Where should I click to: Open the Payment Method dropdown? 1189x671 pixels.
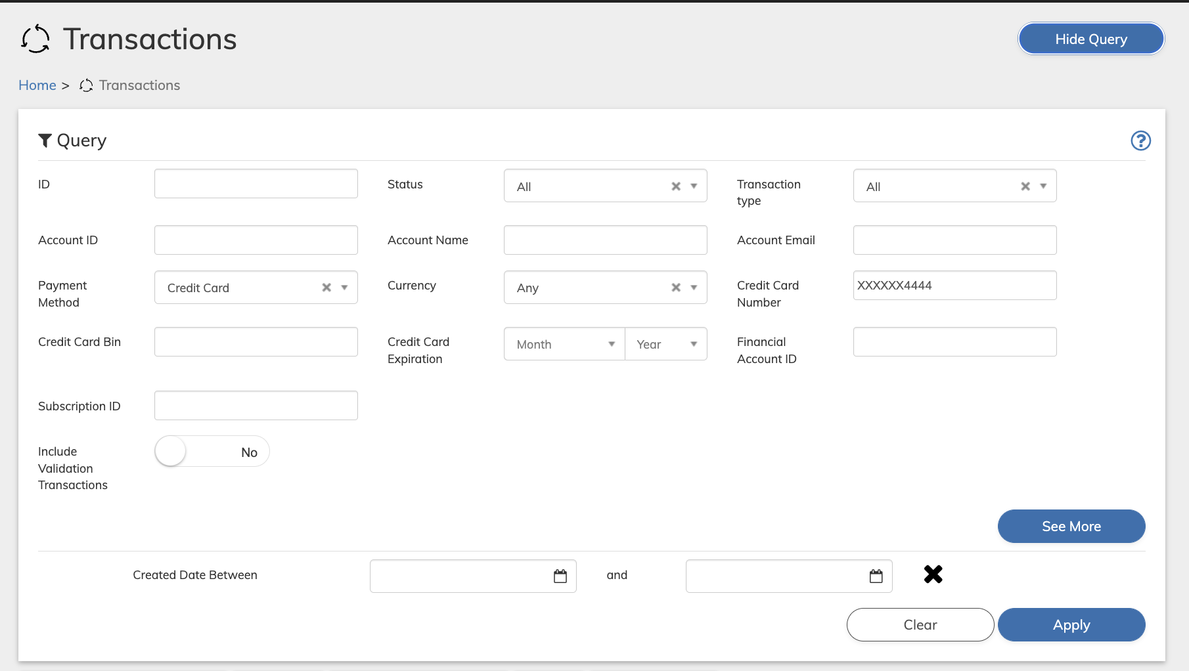tap(344, 288)
